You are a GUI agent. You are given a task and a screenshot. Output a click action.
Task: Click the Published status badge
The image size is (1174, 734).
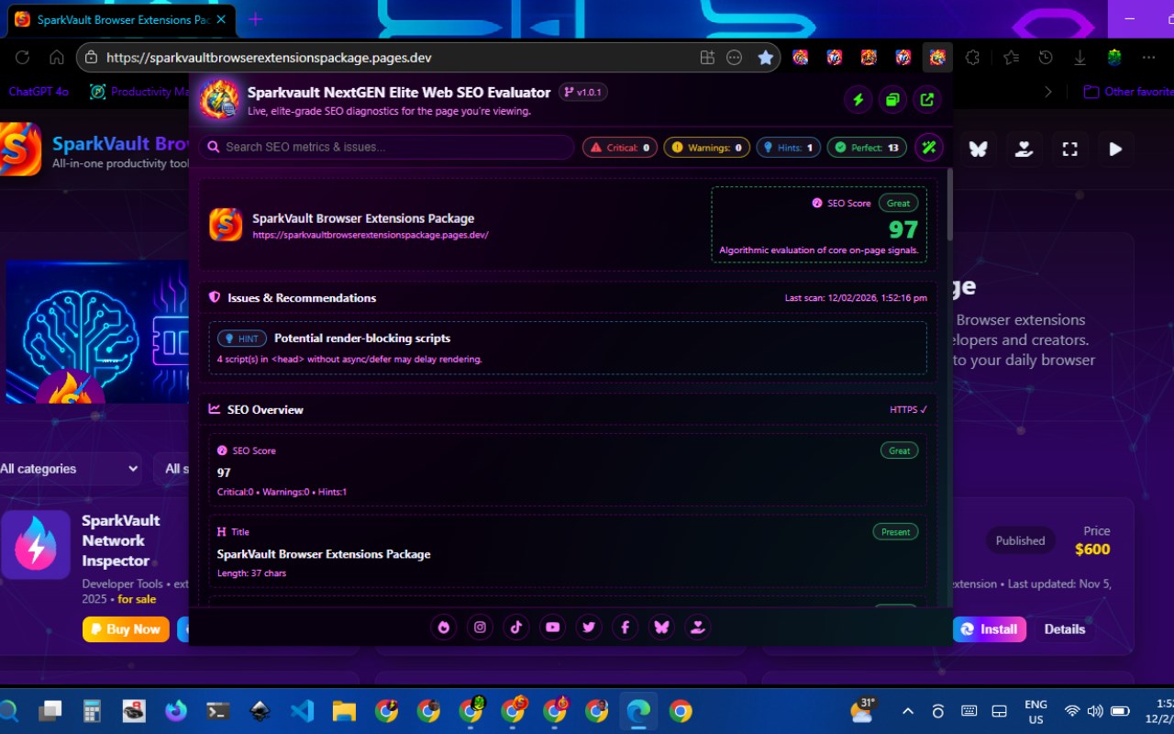click(x=1020, y=540)
